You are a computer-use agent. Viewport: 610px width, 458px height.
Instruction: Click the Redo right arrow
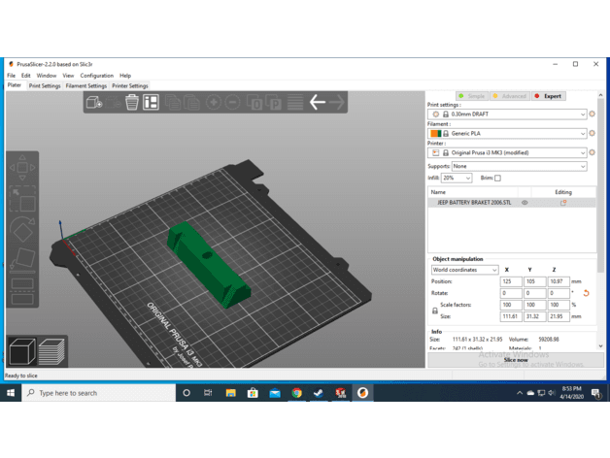coord(336,103)
